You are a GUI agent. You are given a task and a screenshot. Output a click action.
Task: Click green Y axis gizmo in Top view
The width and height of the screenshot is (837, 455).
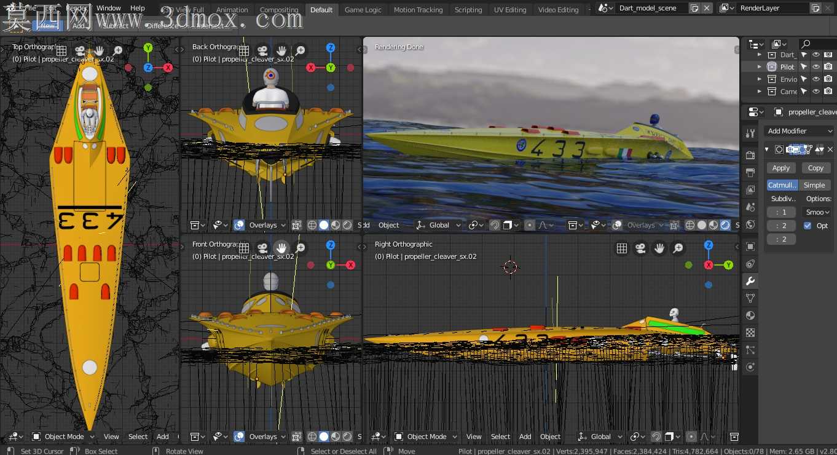[x=148, y=48]
